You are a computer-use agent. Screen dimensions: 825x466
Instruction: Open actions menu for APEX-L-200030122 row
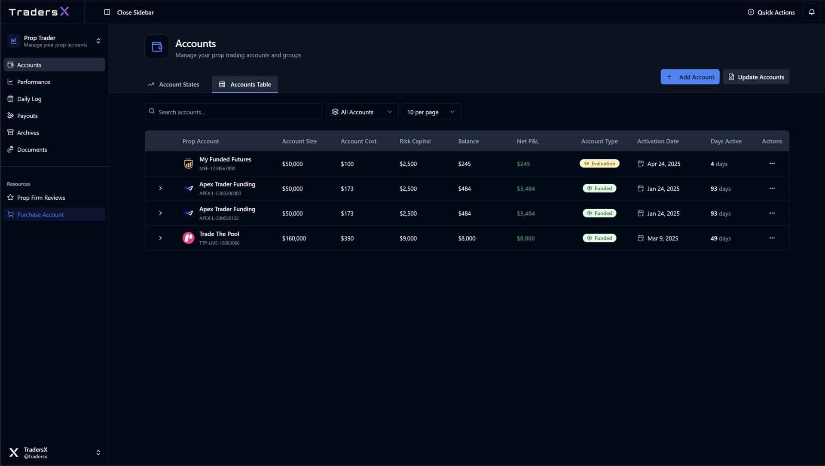(x=772, y=213)
